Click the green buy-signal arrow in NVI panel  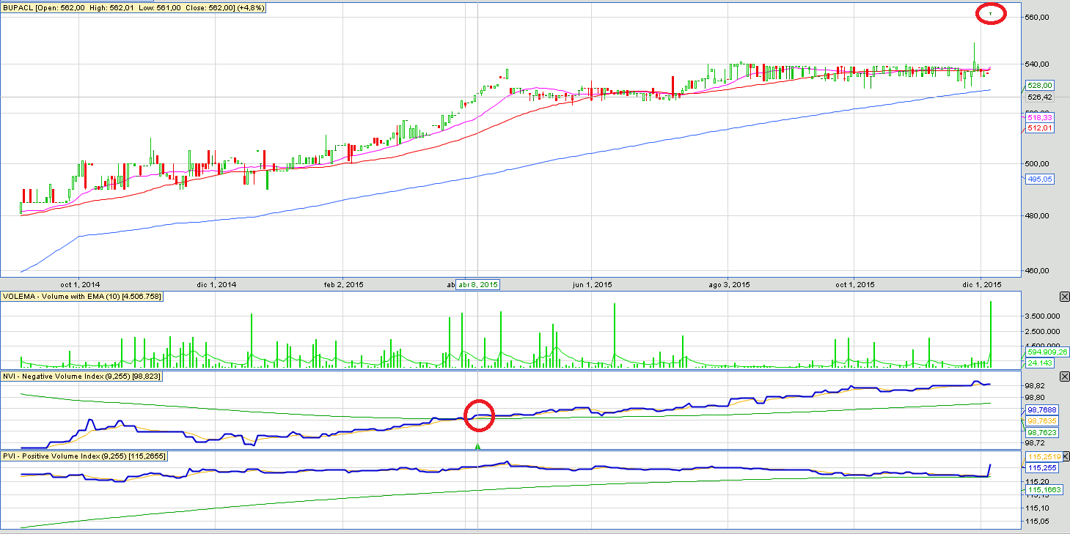point(477,445)
